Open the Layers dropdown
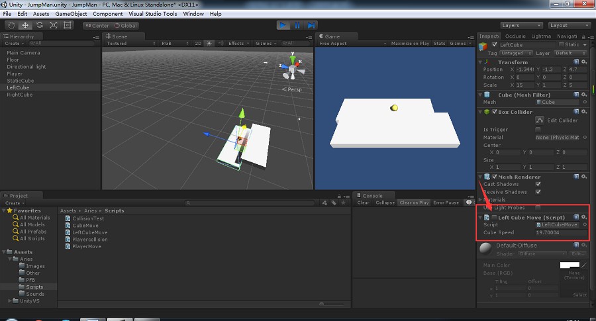 pos(521,25)
